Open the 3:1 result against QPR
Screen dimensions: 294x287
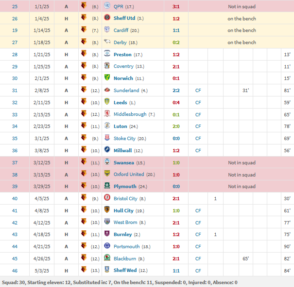(x=176, y=7)
